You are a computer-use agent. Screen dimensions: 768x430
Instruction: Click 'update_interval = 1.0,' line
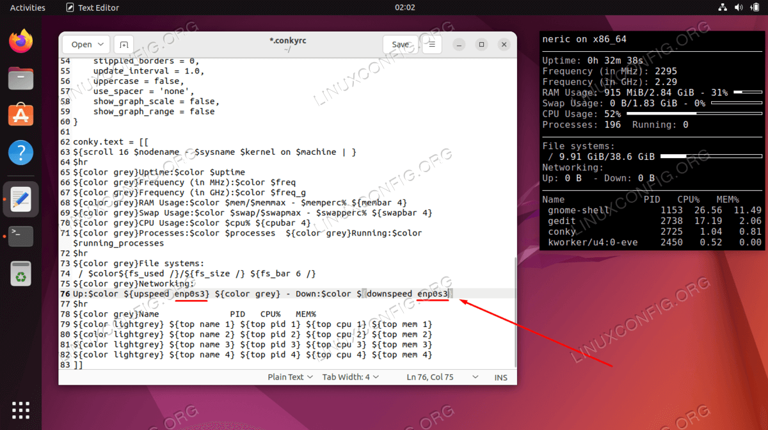click(x=148, y=70)
